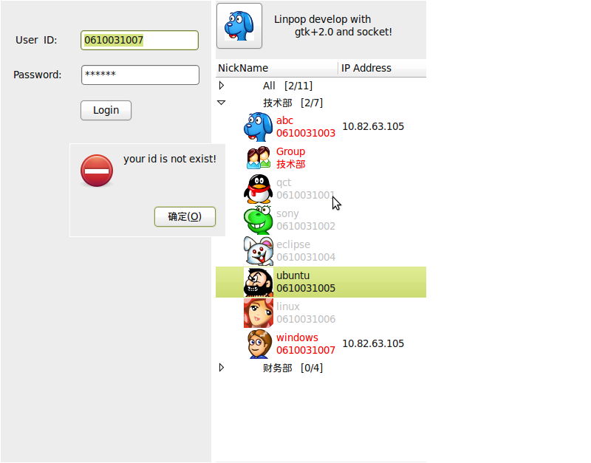Viewport: 591px width, 463px height.
Task: Select sony's green frog avatar
Action: pos(258,219)
